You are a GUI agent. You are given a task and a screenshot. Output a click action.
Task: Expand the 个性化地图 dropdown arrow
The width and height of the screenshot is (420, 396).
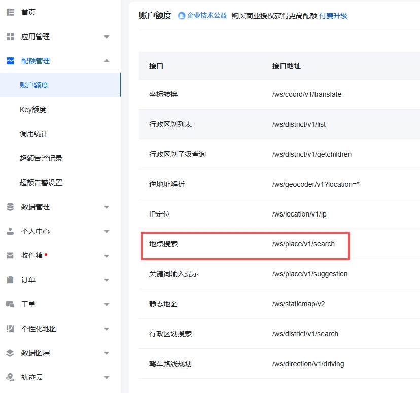(x=107, y=329)
